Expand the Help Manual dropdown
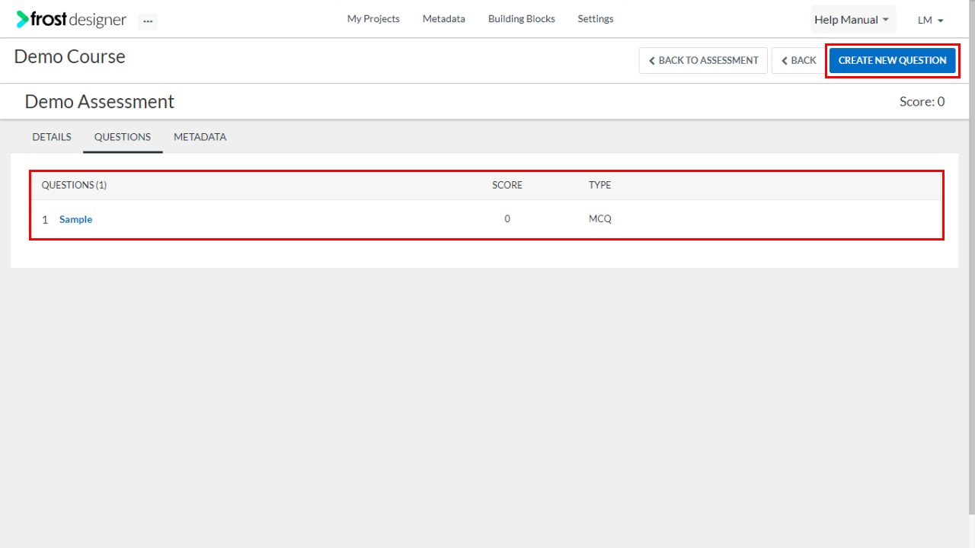Image resolution: width=975 pixels, height=548 pixels. point(852,20)
